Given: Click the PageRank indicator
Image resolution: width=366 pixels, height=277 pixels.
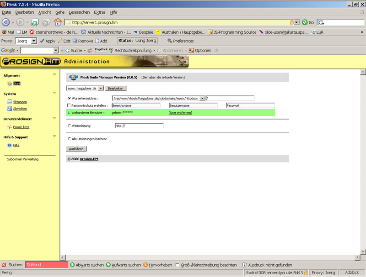Looking at the screenshot, I should pos(101,50).
